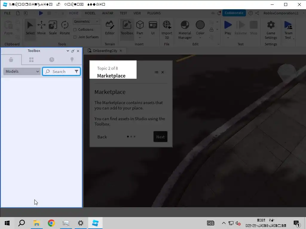The width and height of the screenshot is (306, 229).
Task: Open File Explorer from the taskbar
Action: pyautogui.click(x=36, y=223)
